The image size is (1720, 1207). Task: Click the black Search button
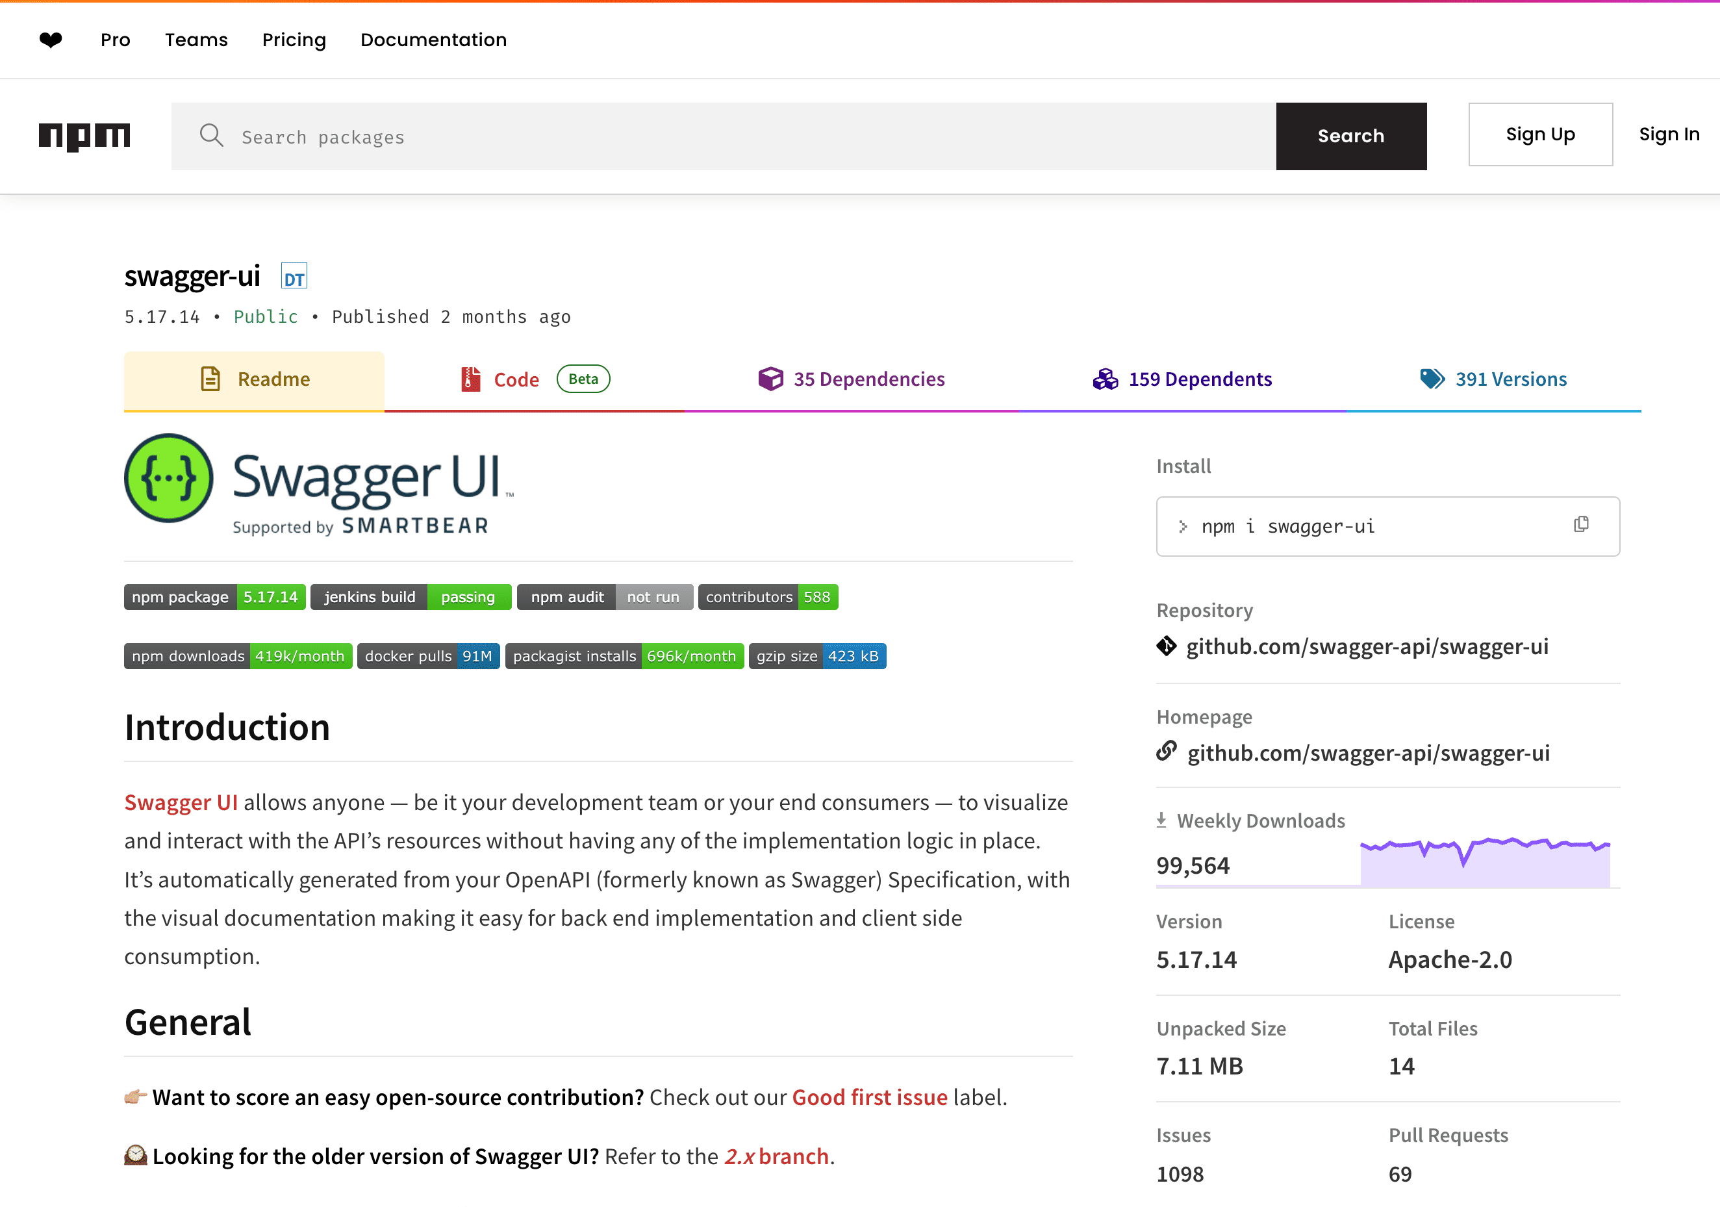[1350, 136]
